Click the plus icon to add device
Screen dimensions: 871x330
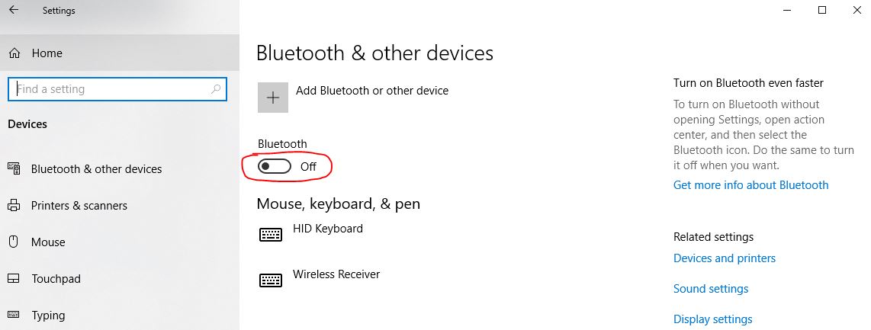tap(273, 98)
